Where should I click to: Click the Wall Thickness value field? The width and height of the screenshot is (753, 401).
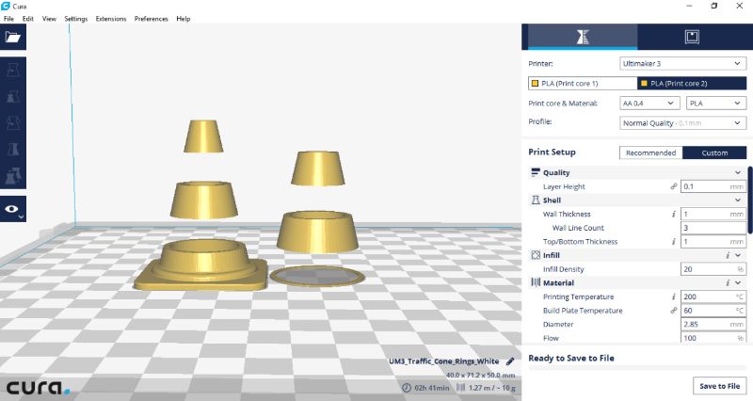click(713, 215)
